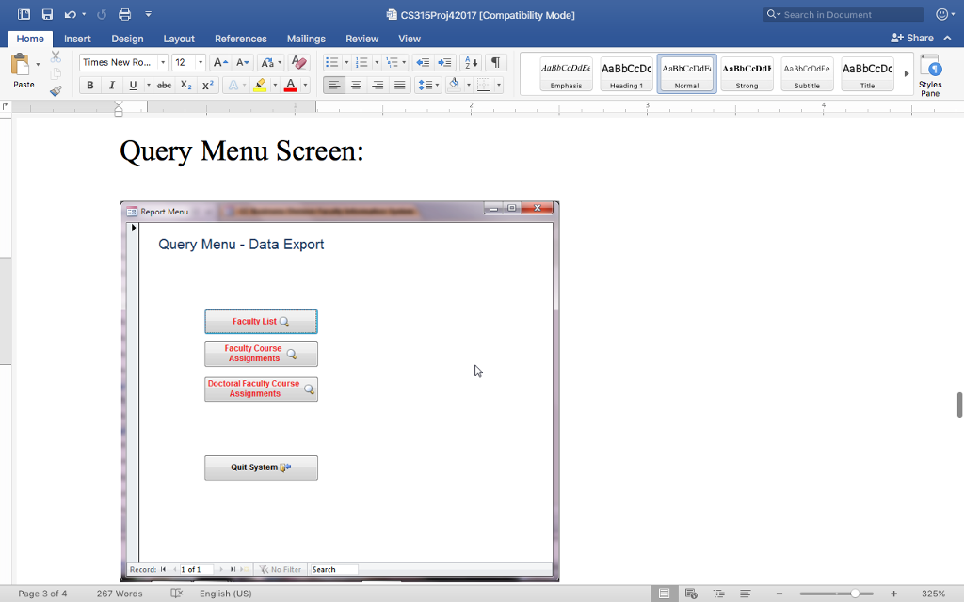The height and width of the screenshot is (602, 964).
Task: Apply the red font color
Action: (x=291, y=86)
